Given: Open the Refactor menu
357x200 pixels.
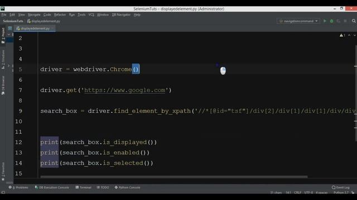Looking at the screenshot, I should click(x=60, y=15).
